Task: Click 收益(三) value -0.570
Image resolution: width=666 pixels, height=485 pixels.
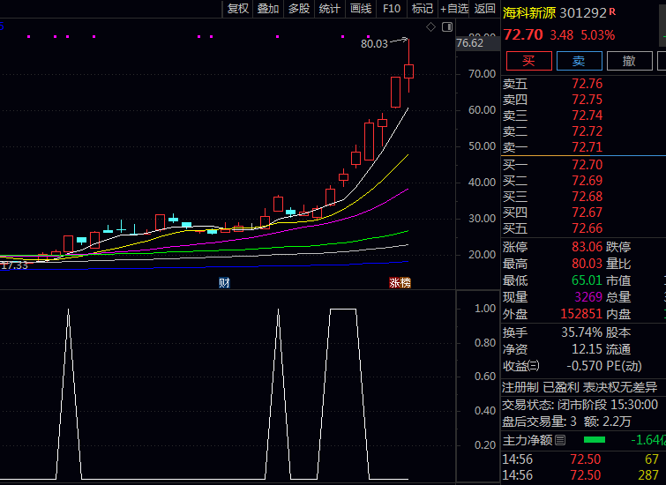Action: [x=585, y=366]
